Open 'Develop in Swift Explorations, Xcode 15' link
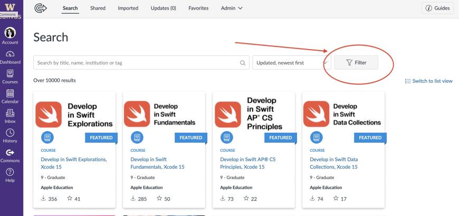The image size is (459, 216). [74, 163]
